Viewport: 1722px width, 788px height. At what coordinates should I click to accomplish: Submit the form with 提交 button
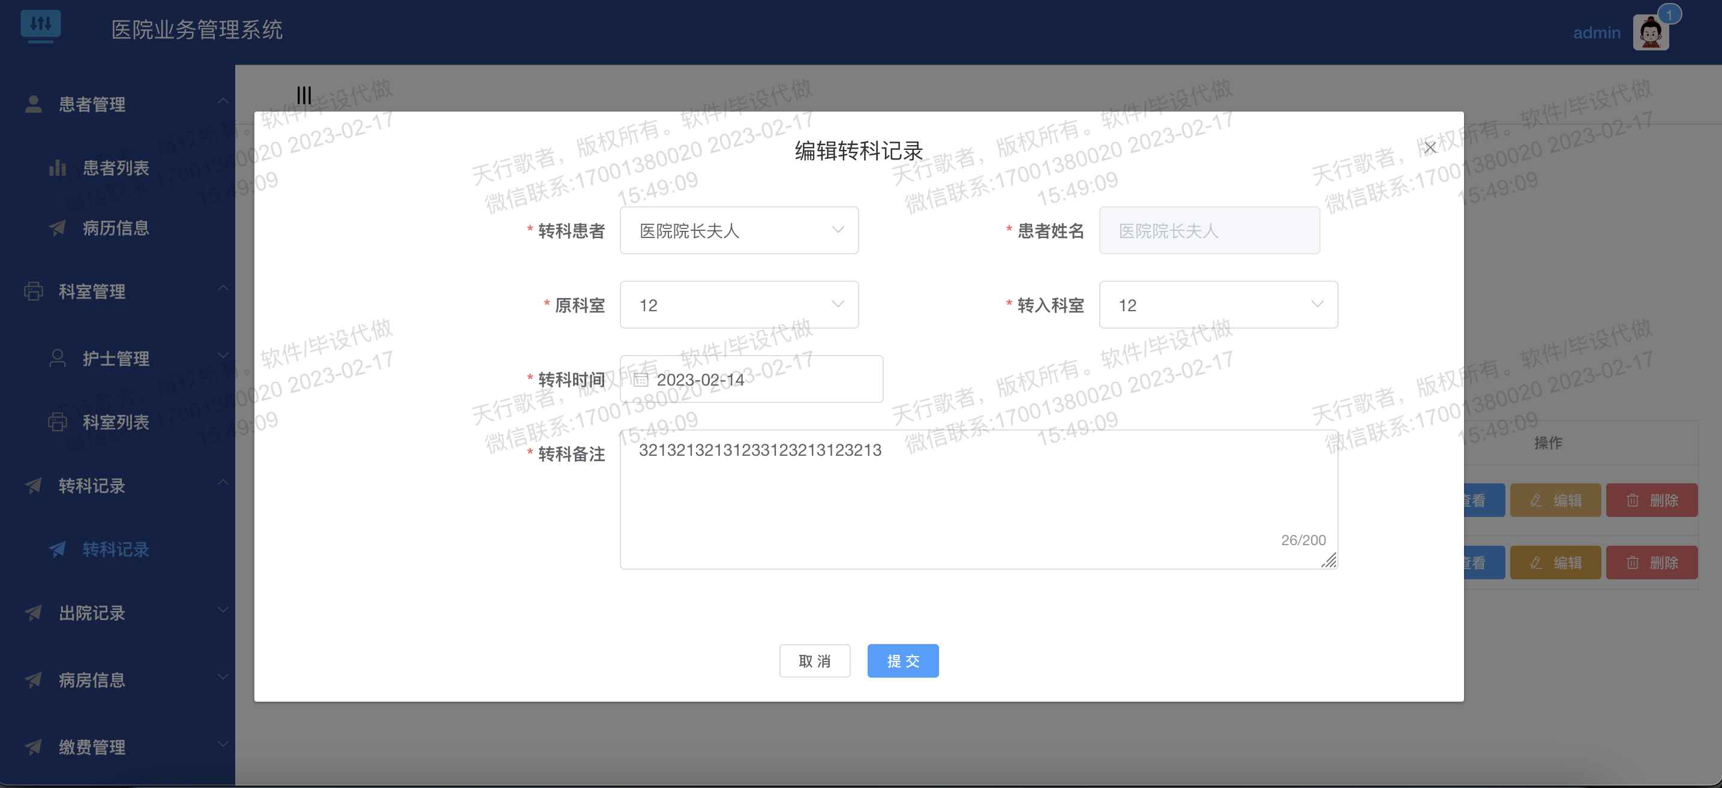click(902, 660)
